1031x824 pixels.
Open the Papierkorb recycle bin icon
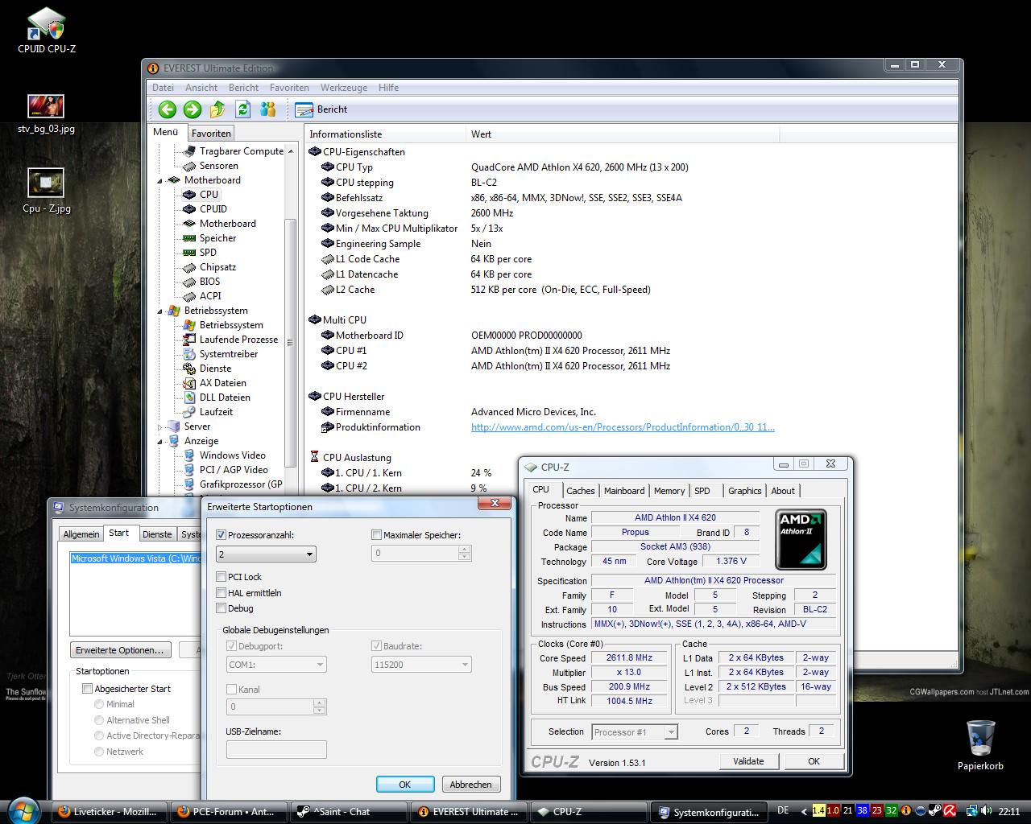click(980, 739)
